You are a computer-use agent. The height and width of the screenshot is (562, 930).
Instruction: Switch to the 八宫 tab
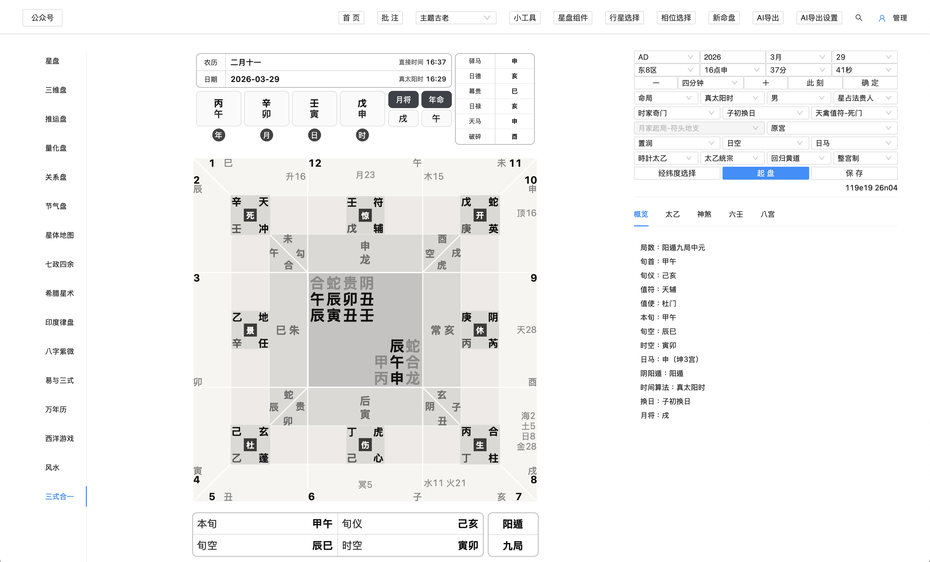[x=767, y=214]
